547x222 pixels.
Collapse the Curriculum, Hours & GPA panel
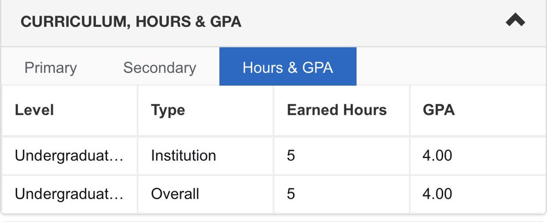point(515,21)
